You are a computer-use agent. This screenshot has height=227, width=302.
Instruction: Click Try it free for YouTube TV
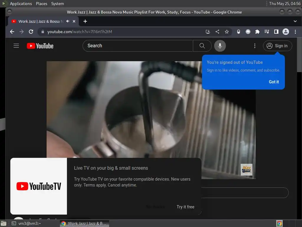[x=185, y=207]
